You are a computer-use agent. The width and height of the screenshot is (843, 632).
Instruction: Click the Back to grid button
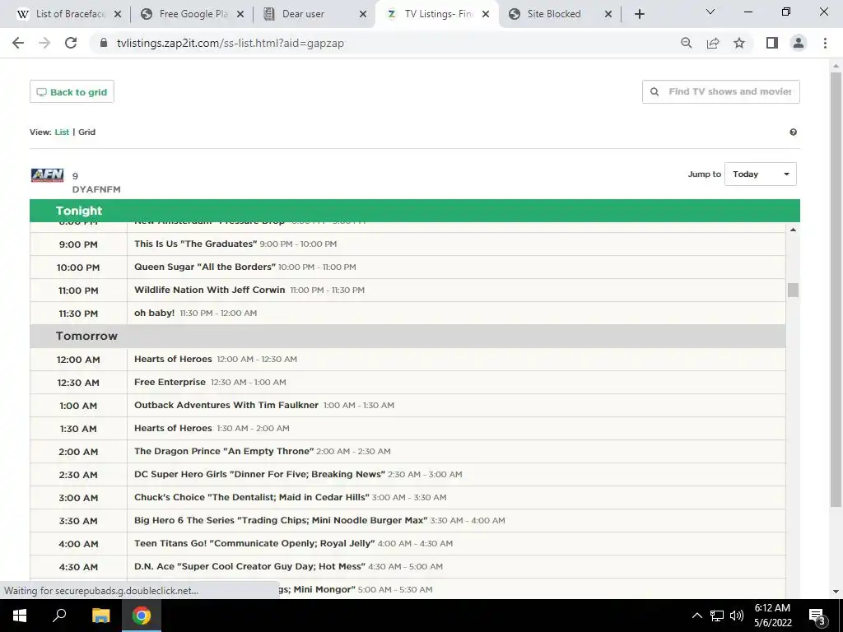pyautogui.click(x=72, y=92)
